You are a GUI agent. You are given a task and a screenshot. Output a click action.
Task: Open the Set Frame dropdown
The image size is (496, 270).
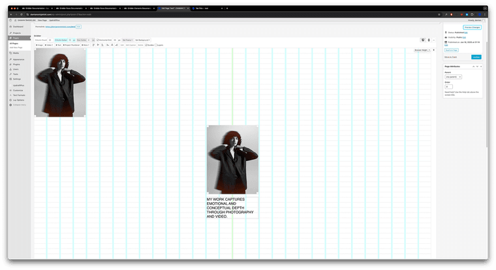[127, 40]
